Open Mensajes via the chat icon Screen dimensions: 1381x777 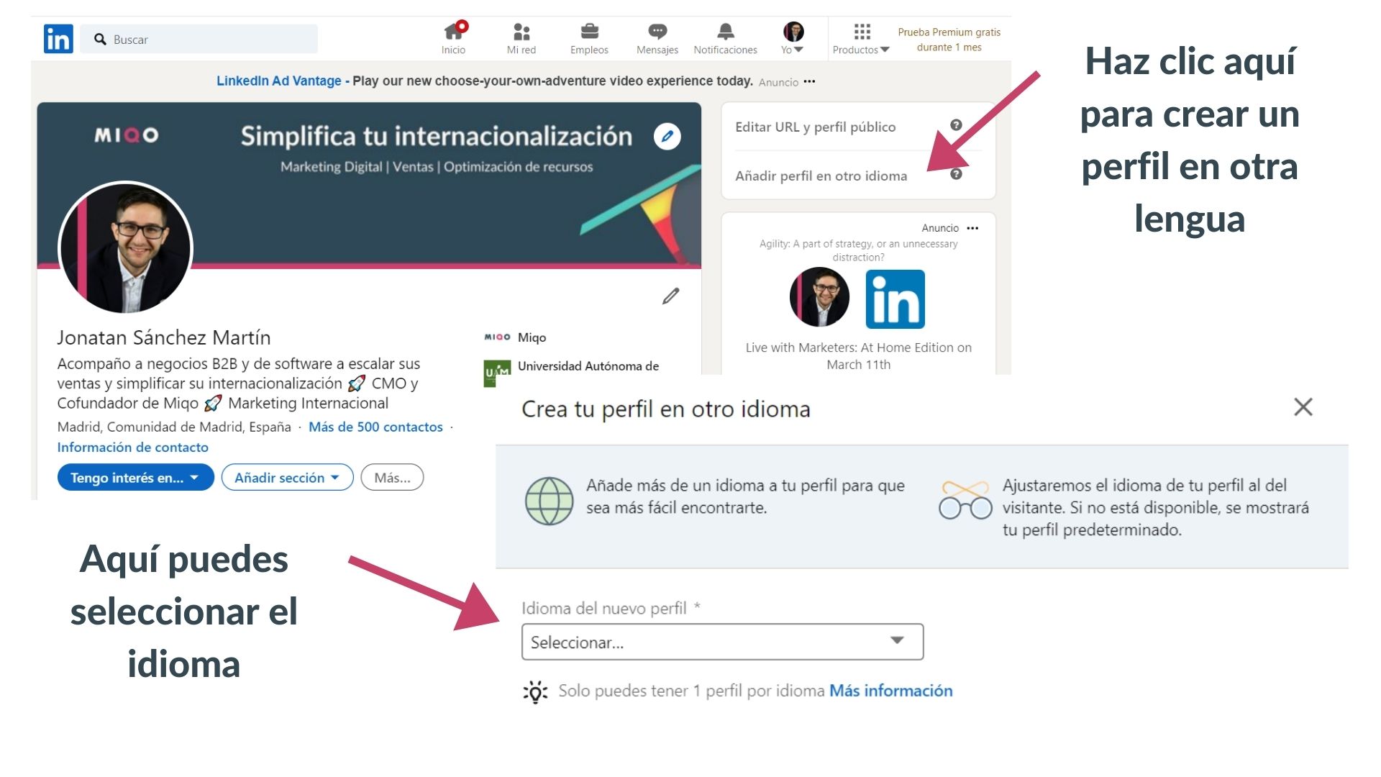click(657, 32)
